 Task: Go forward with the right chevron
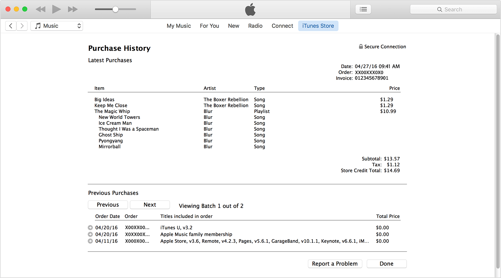tap(22, 26)
